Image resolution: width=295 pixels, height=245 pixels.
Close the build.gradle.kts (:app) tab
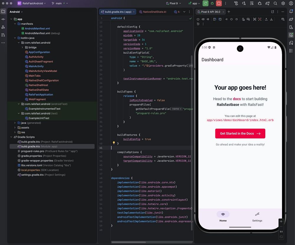[134, 12]
